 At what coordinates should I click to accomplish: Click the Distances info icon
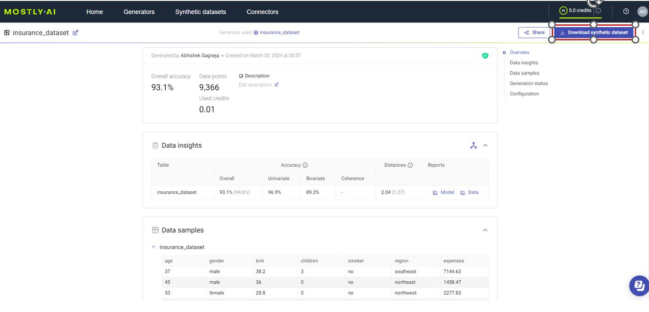[x=410, y=165]
